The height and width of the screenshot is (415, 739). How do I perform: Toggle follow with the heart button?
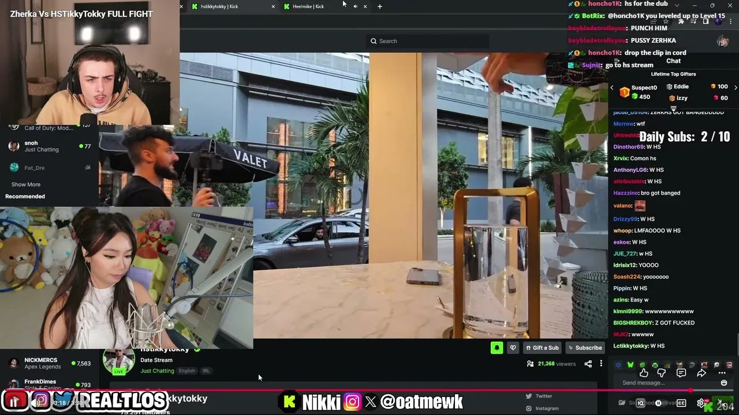click(x=513, y=348)
